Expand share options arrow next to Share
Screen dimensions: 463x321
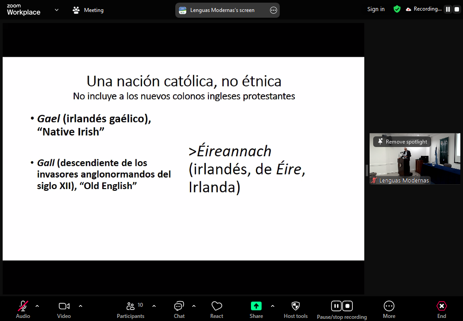272,306
